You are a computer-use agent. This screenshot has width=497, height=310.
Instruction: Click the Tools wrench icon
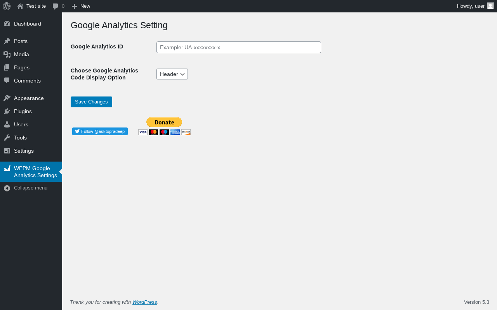7,138
